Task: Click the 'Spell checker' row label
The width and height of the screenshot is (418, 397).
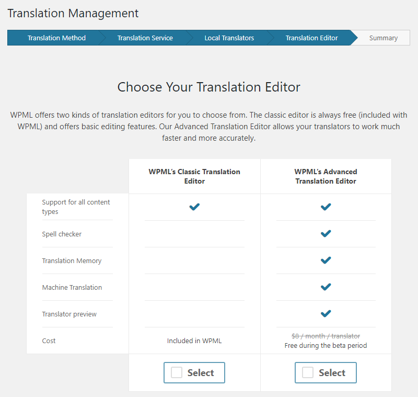Action: (x=62, y=234)
